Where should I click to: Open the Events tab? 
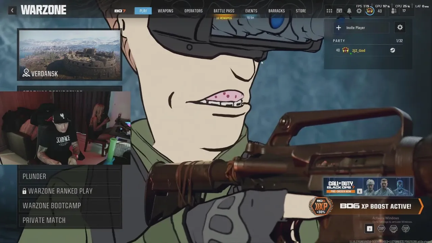251,11
